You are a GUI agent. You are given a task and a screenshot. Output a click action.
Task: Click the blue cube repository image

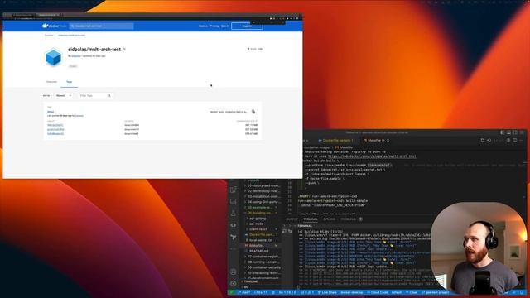pos(53,57)
